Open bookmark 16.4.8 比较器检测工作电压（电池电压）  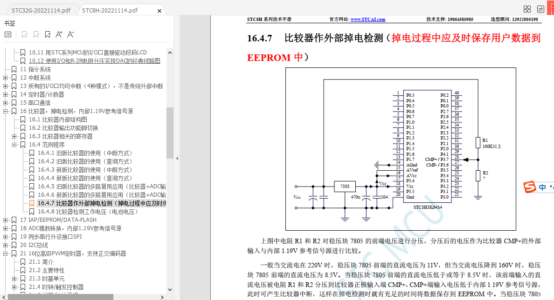(x=88, y=212)
